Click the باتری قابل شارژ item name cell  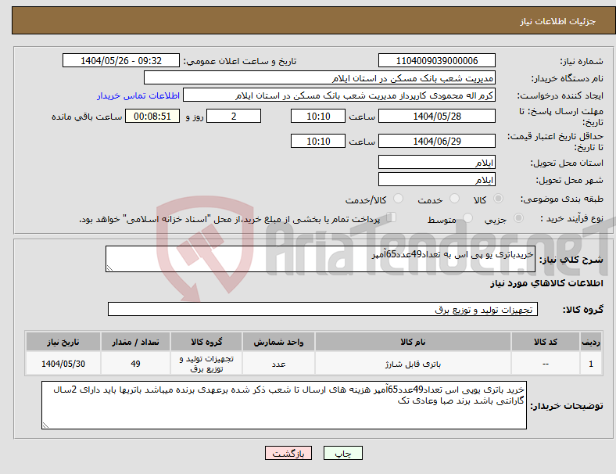coord(413,364)
